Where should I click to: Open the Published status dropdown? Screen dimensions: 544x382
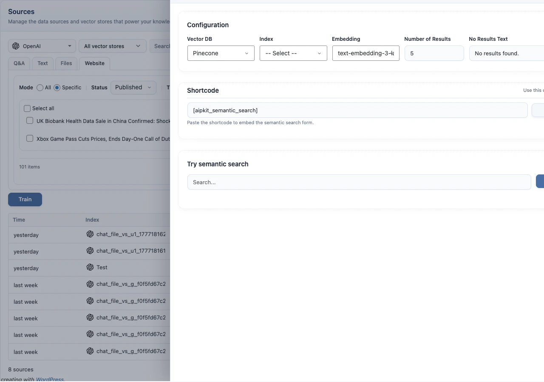133,87
